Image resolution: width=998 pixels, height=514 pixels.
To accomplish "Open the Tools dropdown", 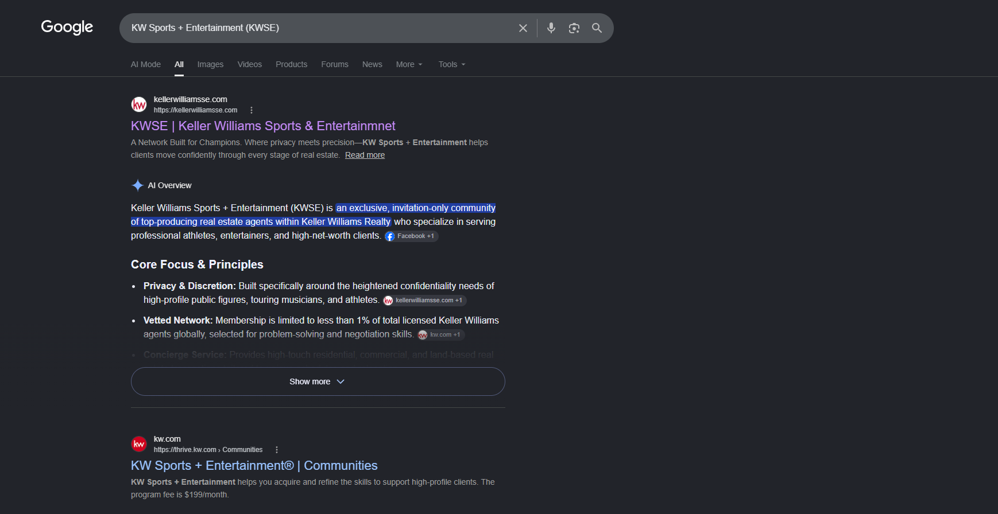I will pyautogui.click(x=452, y=64).
